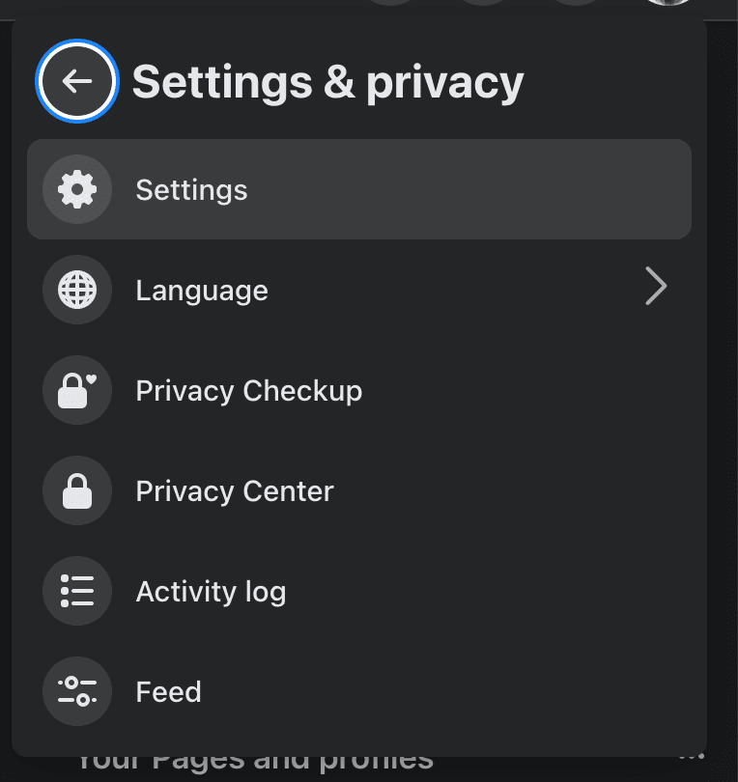Click the Feed sliders icon
The image size is (738, 782).
pyautogui.click(x=77, y=691)
